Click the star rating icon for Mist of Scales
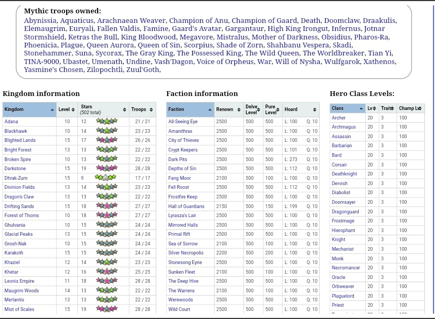Viewport: 435px width, 319px height. click(107, 309)
